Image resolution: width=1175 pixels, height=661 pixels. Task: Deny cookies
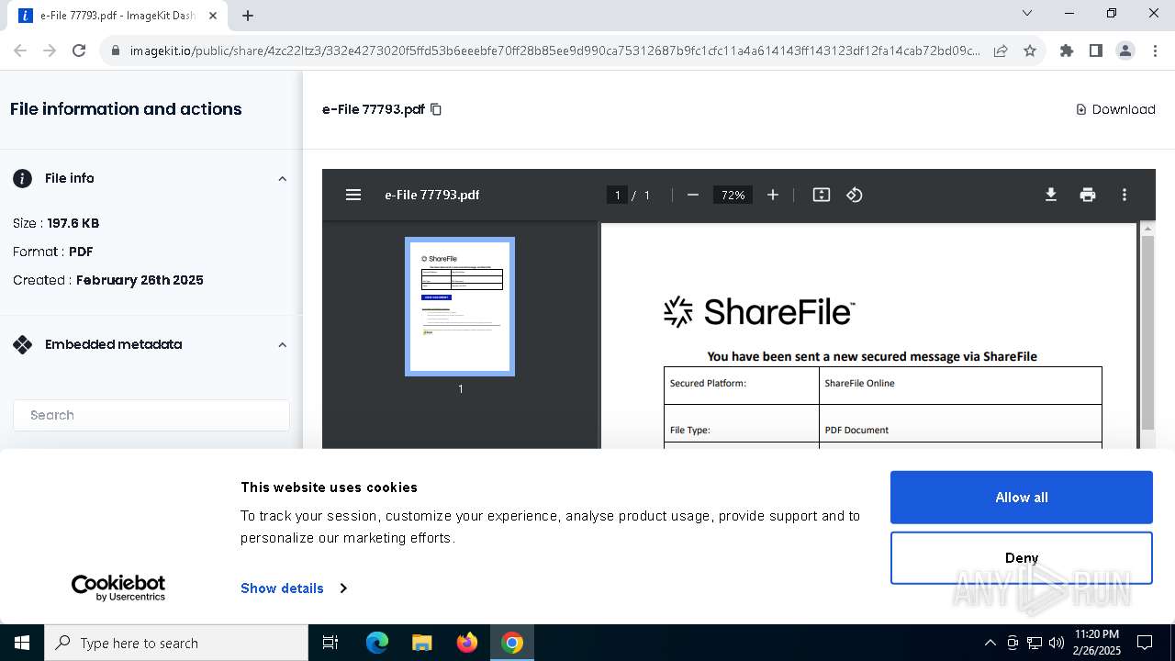[1022, 557]
